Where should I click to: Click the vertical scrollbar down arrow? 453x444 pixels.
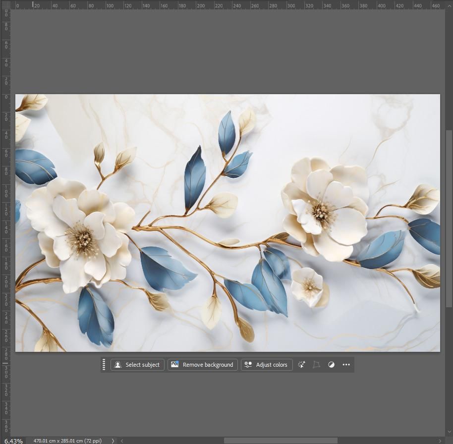(449, 432)
